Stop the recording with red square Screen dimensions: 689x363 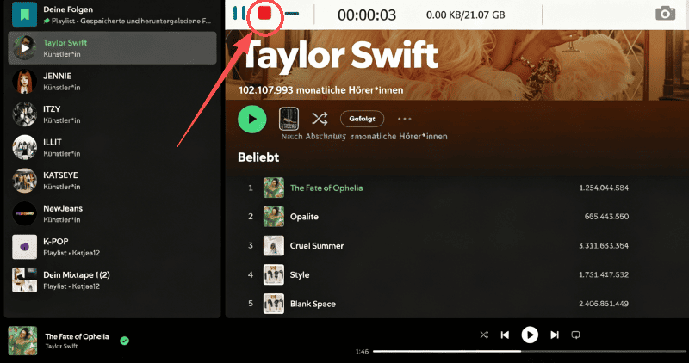[264, 14]
